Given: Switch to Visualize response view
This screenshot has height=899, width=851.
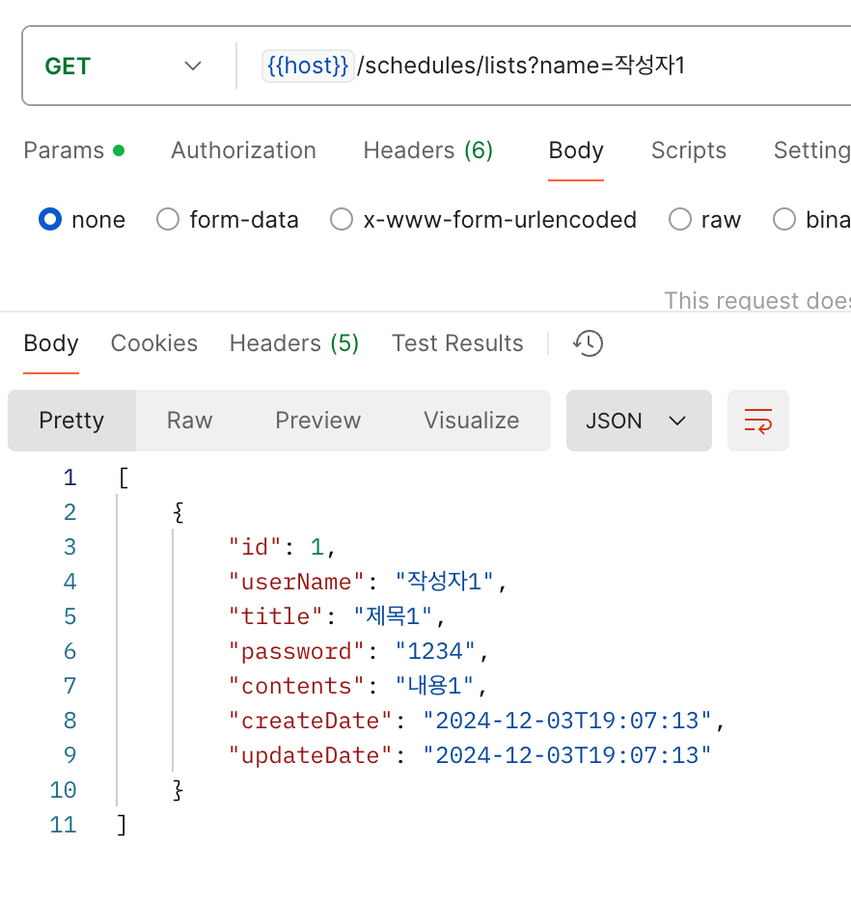Looking at the screenshot, I should point(472,421).
